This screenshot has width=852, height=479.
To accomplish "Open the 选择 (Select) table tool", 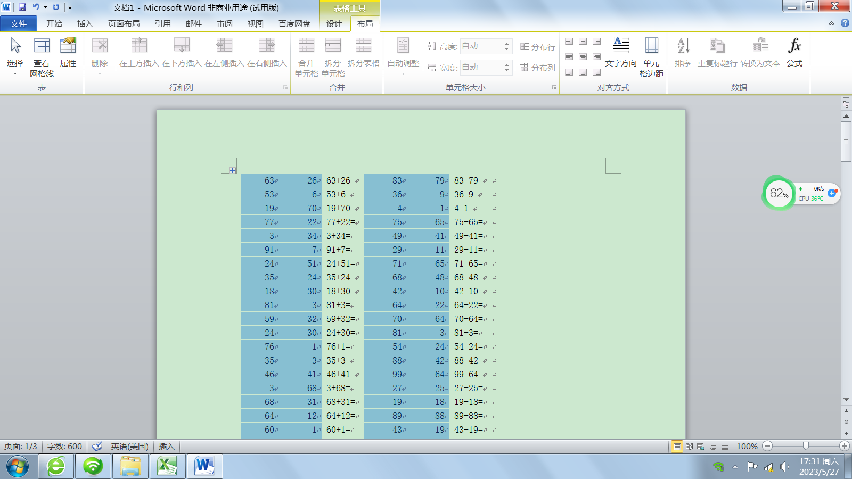I will click(15, 56).
